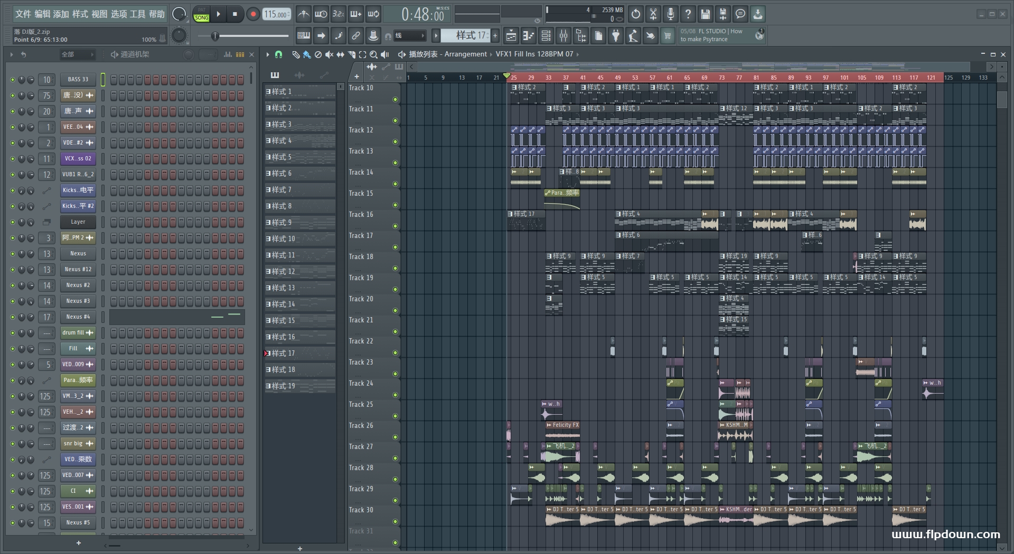The width and height of the screenshot is (1014, 554).
Task: Open the plugin picker plug icon
Action: (x=616, y=36)
